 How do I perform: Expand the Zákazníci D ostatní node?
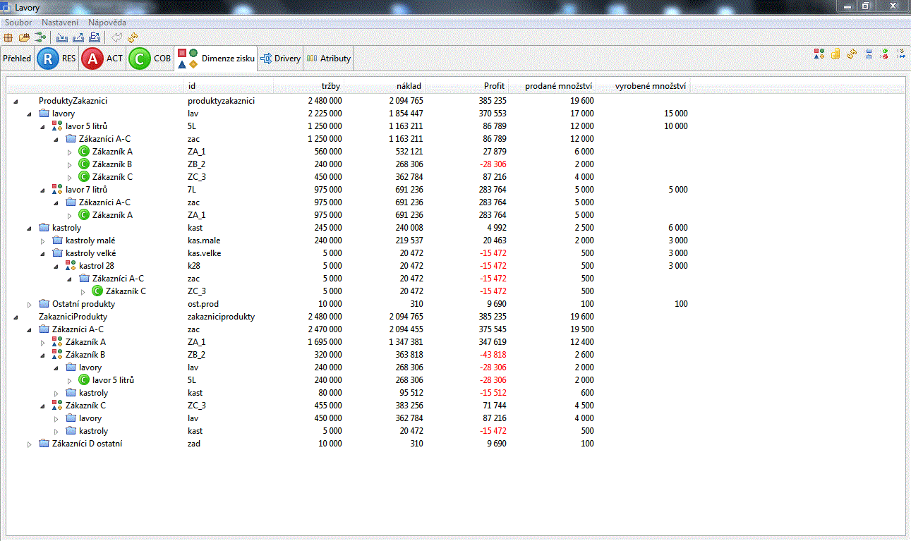point(29,444)
